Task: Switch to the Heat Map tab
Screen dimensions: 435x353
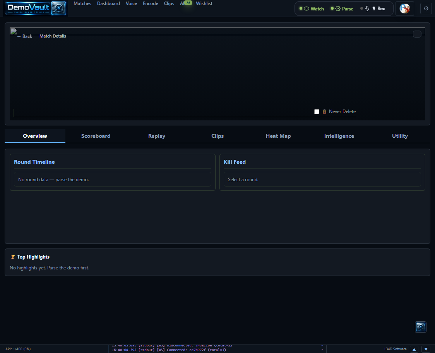Action: click(x=278, y=136)
